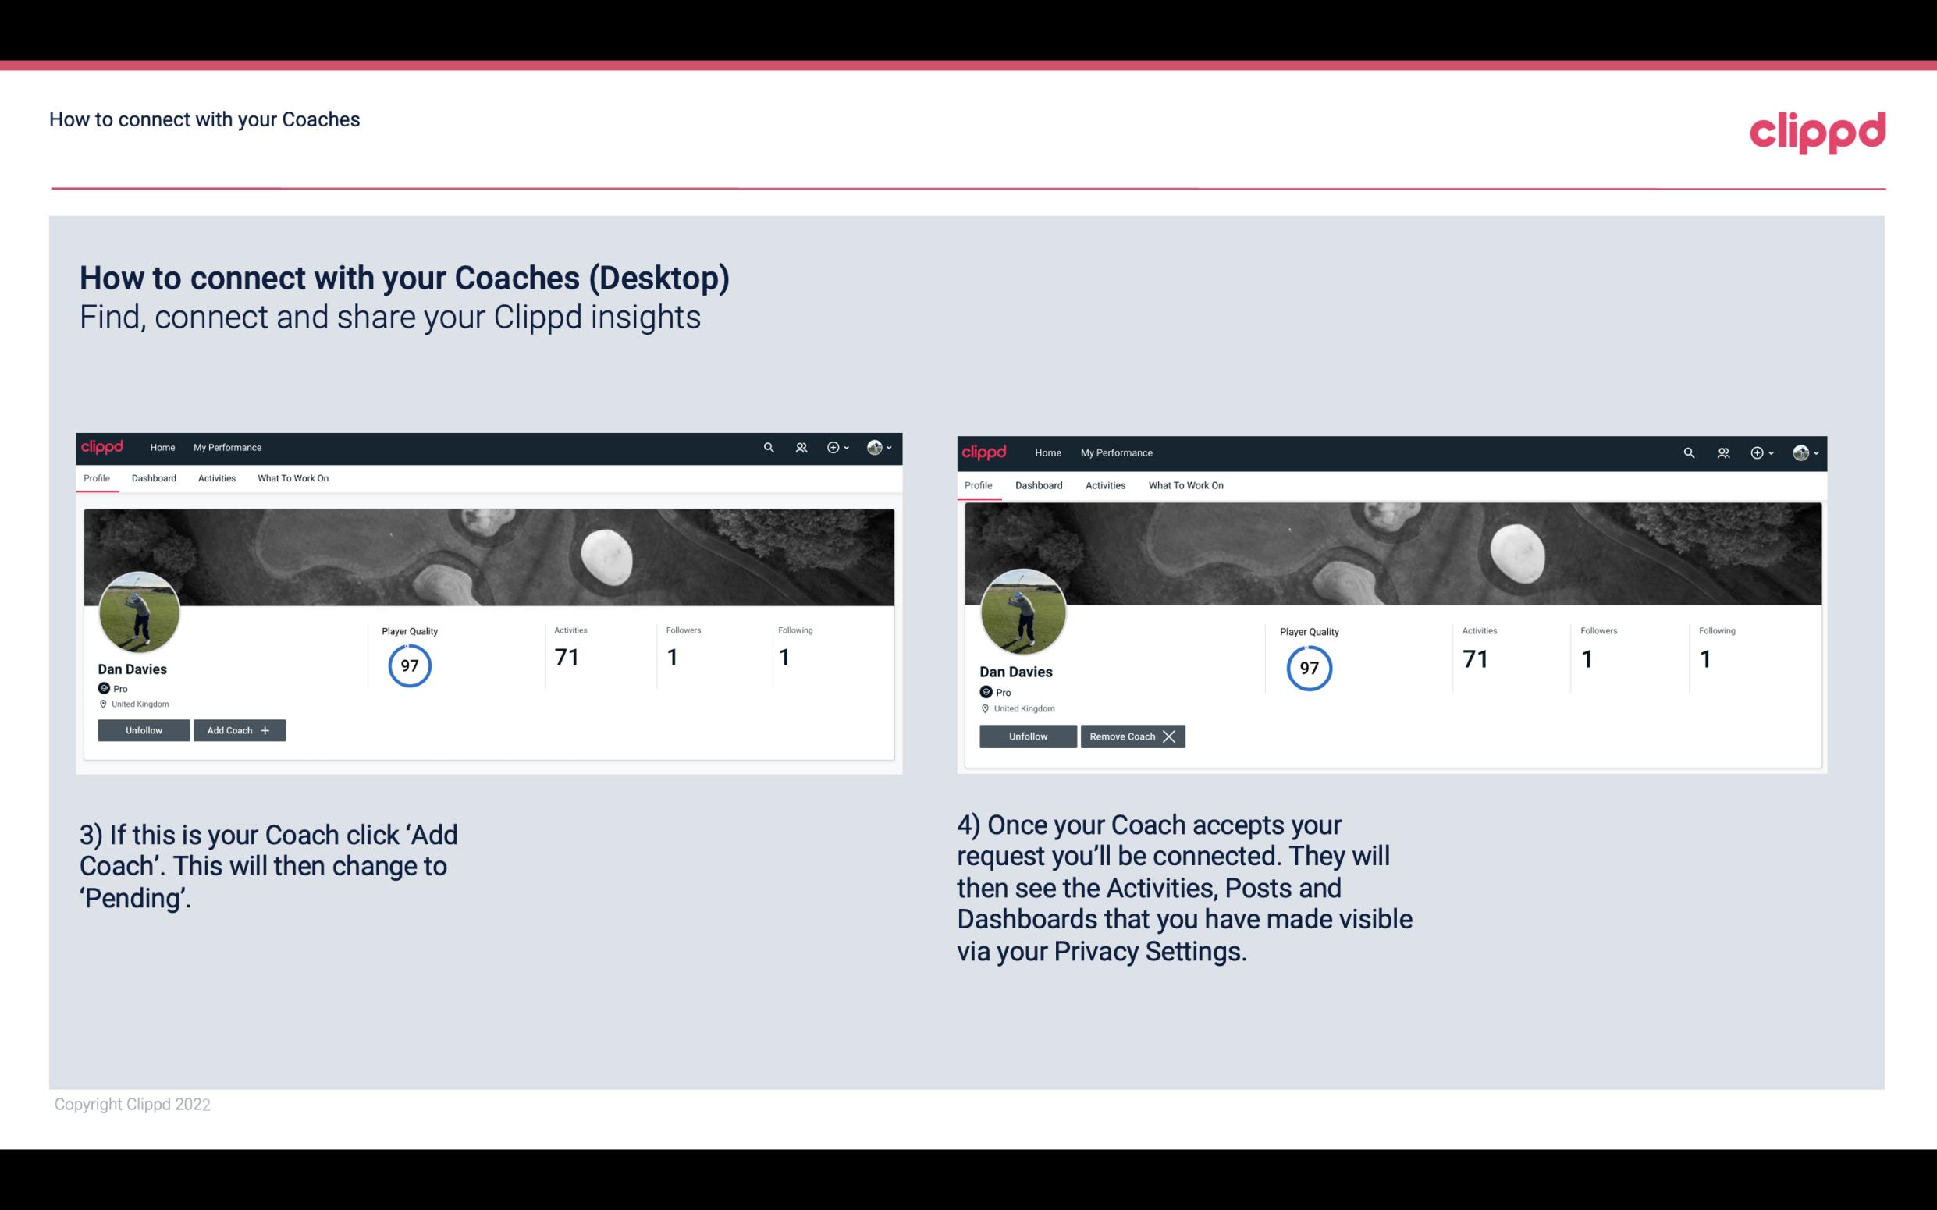The width and height of the screenshot is (1937, 1210).
Task: Click the search icon in left screenshot
Action: (771, 446)
